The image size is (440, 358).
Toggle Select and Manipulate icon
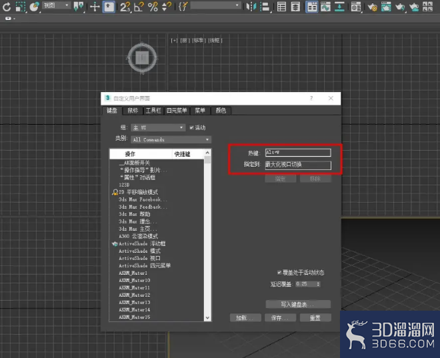pyautogui.click(x=95, y=7)
